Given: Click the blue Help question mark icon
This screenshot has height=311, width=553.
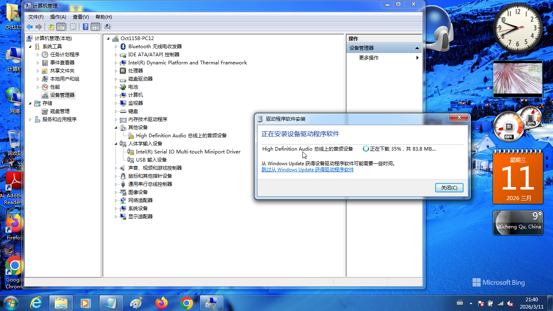Looking at the screenshot, I should click(85, 27).
